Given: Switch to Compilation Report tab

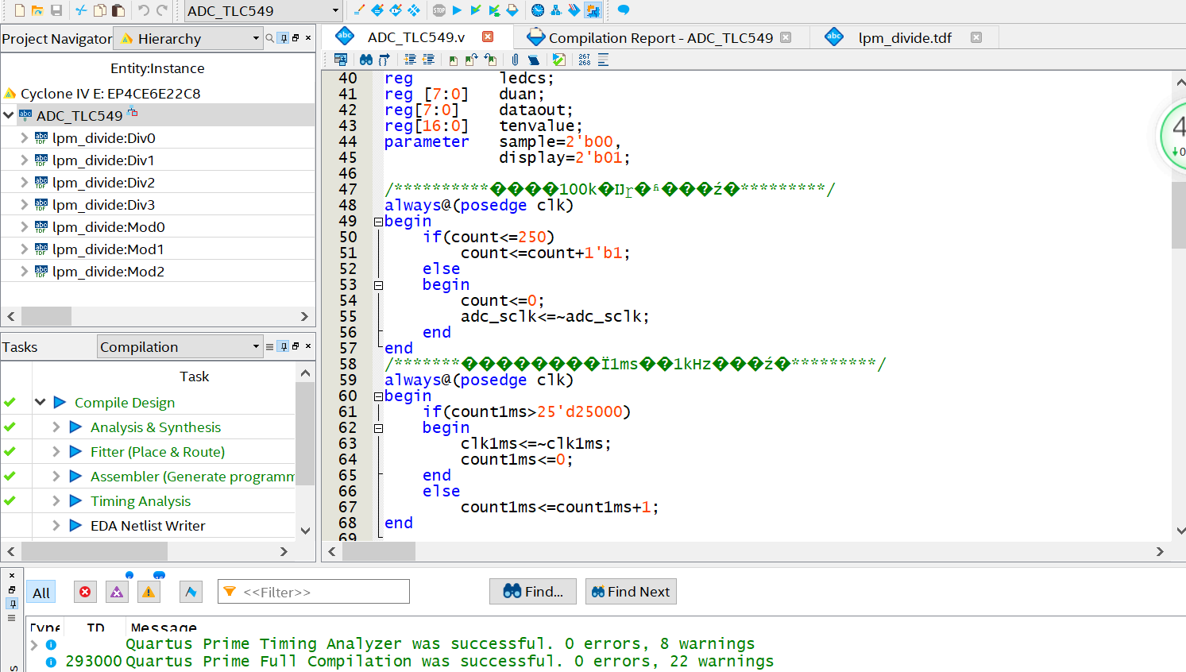Looking at the screenshot, I should tap(661, 38).
